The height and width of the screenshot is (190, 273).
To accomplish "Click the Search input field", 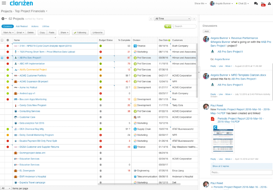I will 185,26.
